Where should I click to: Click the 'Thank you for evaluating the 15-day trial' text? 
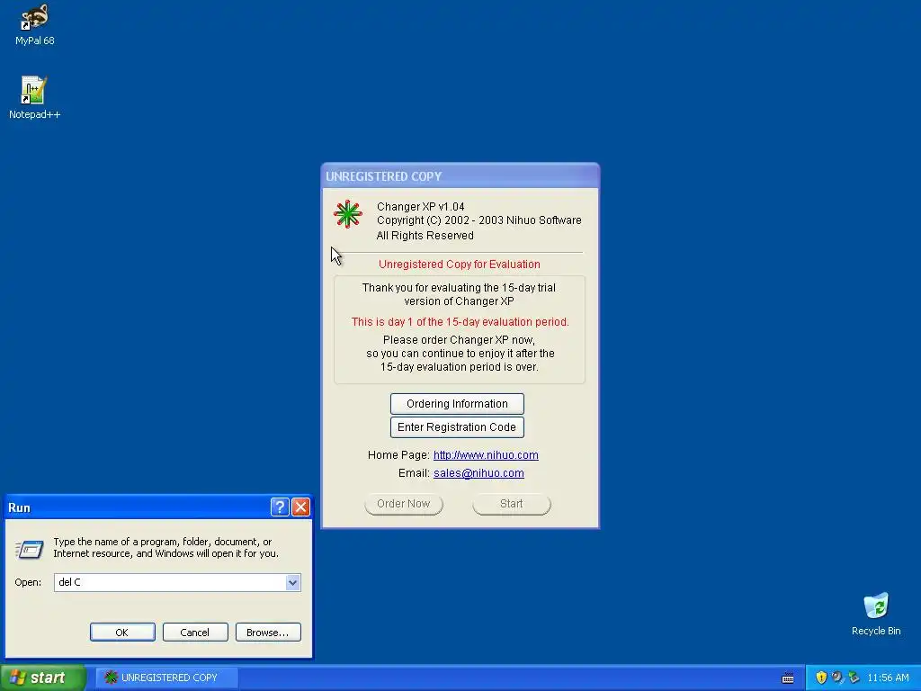tap(459, 288)
